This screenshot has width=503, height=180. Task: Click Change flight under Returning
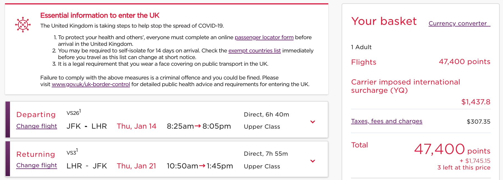[x=37, y=165]
